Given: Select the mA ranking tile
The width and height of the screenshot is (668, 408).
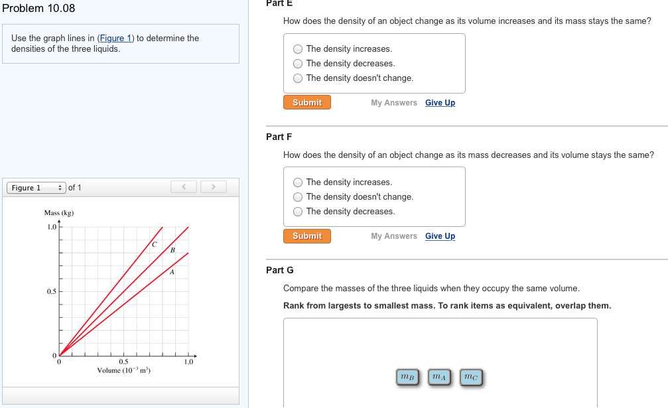Looking at the screenshot, I should tap(438, 377).
